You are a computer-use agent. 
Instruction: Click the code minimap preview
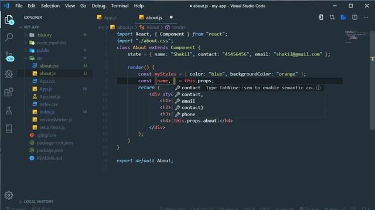tap(356, 37)
